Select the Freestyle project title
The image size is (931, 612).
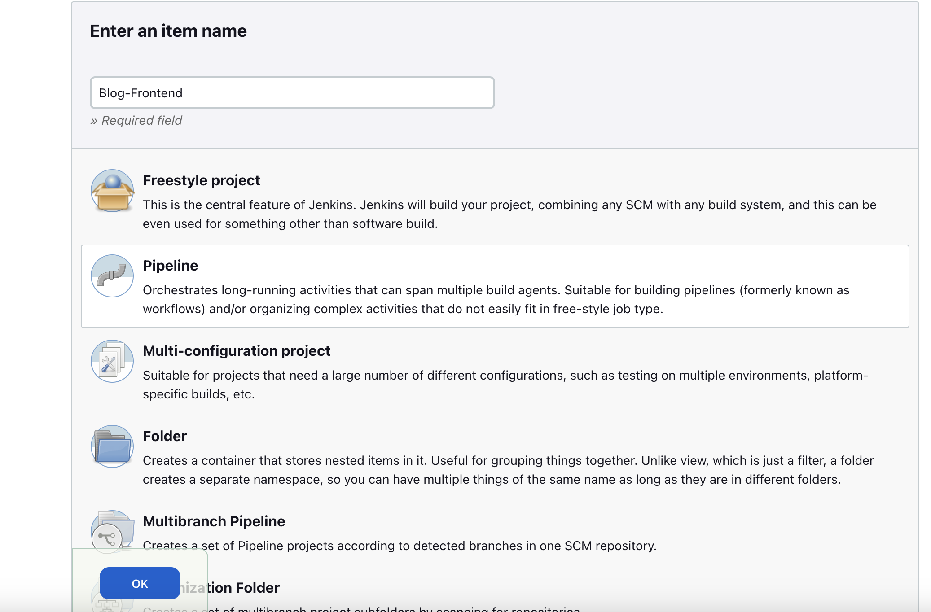click(201, 180)
